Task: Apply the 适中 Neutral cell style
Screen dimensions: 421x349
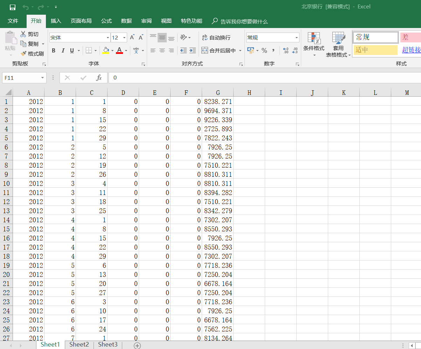Action: pos(375,50)
